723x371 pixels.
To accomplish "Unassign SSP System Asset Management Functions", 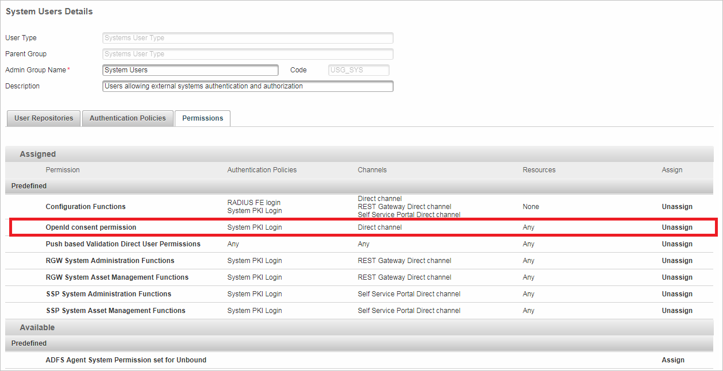I will point(676,311).
